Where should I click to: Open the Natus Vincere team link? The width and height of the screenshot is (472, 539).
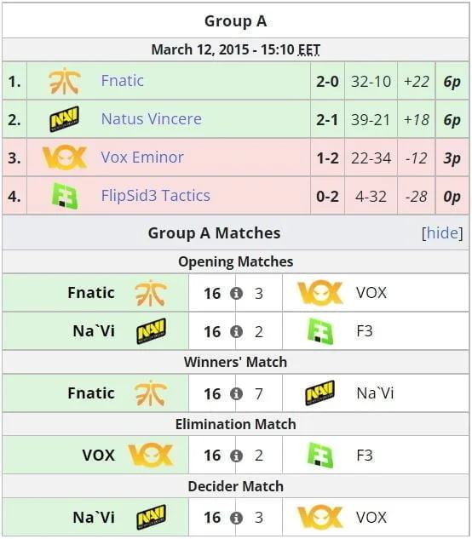(152, 119)
